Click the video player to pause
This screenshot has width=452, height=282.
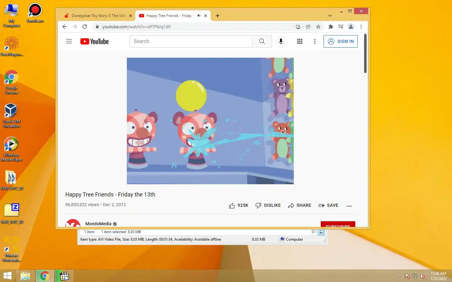click(x=210, y=121)
